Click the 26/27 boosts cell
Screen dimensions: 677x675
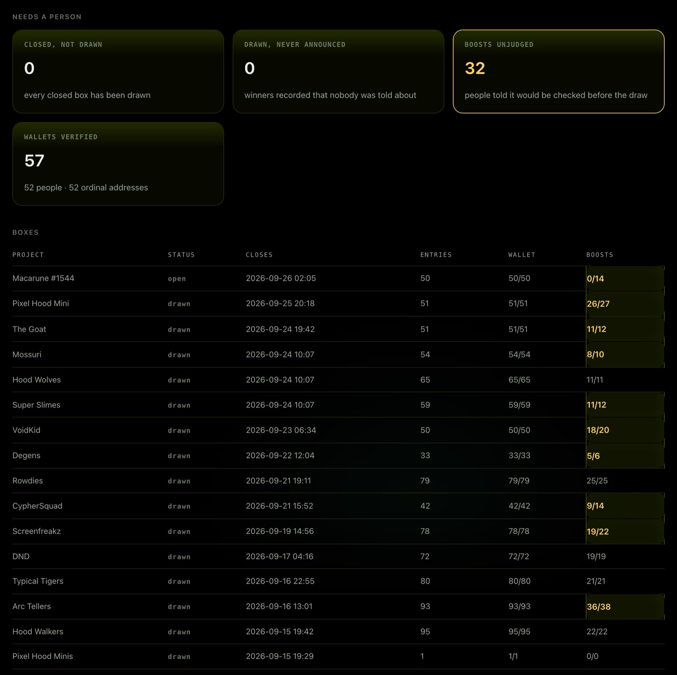tap(625, 304)
